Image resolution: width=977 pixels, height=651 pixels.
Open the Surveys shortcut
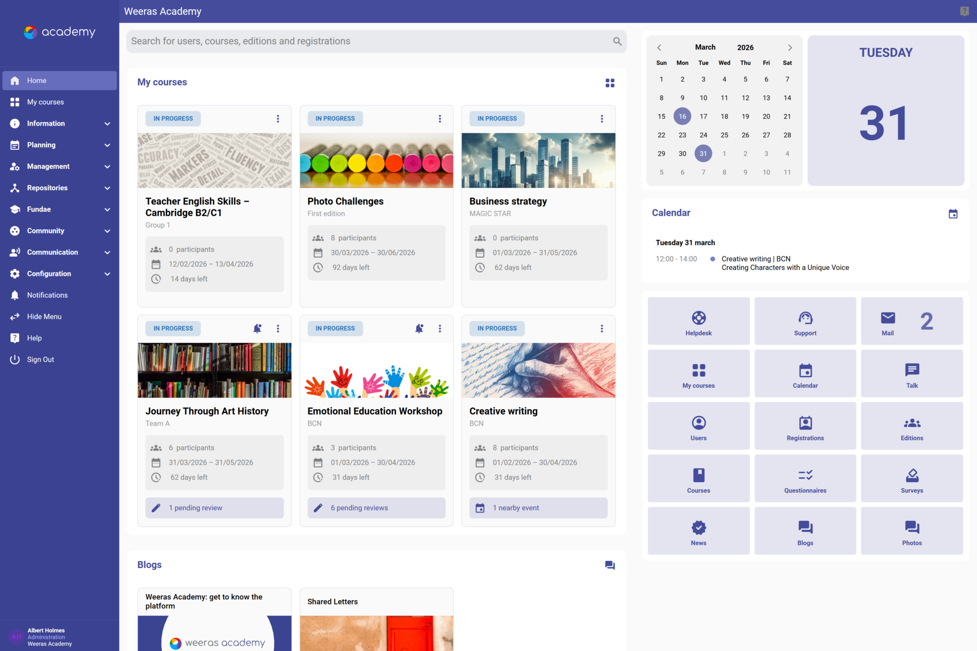(x=911, y=478)
